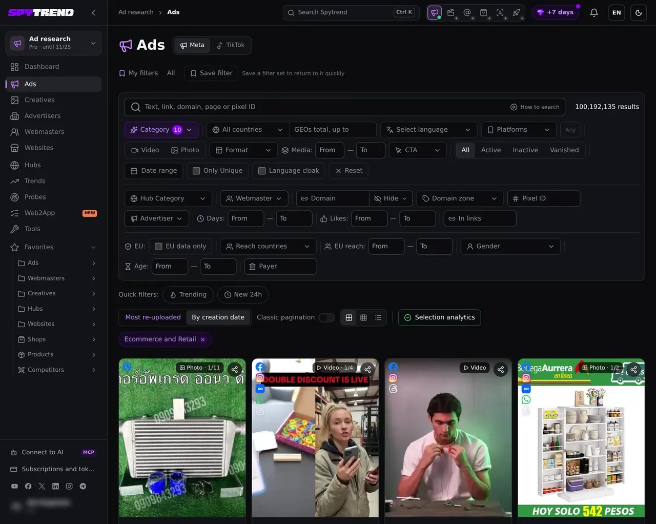656x524 pixels.
Task: Switch theme with the moon icon
Action: (639, 12)
